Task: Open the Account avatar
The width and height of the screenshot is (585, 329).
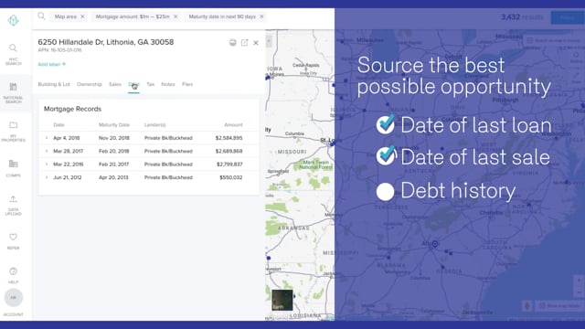Action: 14,298
